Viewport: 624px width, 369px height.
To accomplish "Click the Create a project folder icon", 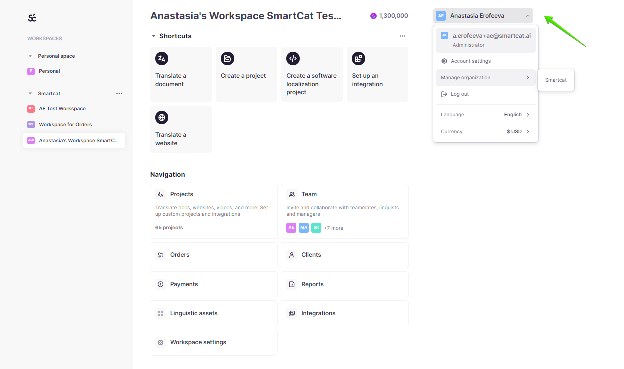I will [227, 59].
